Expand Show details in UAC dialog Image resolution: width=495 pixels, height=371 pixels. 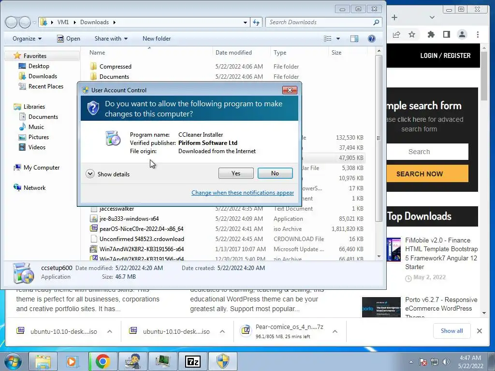click(x=108, y=174)
